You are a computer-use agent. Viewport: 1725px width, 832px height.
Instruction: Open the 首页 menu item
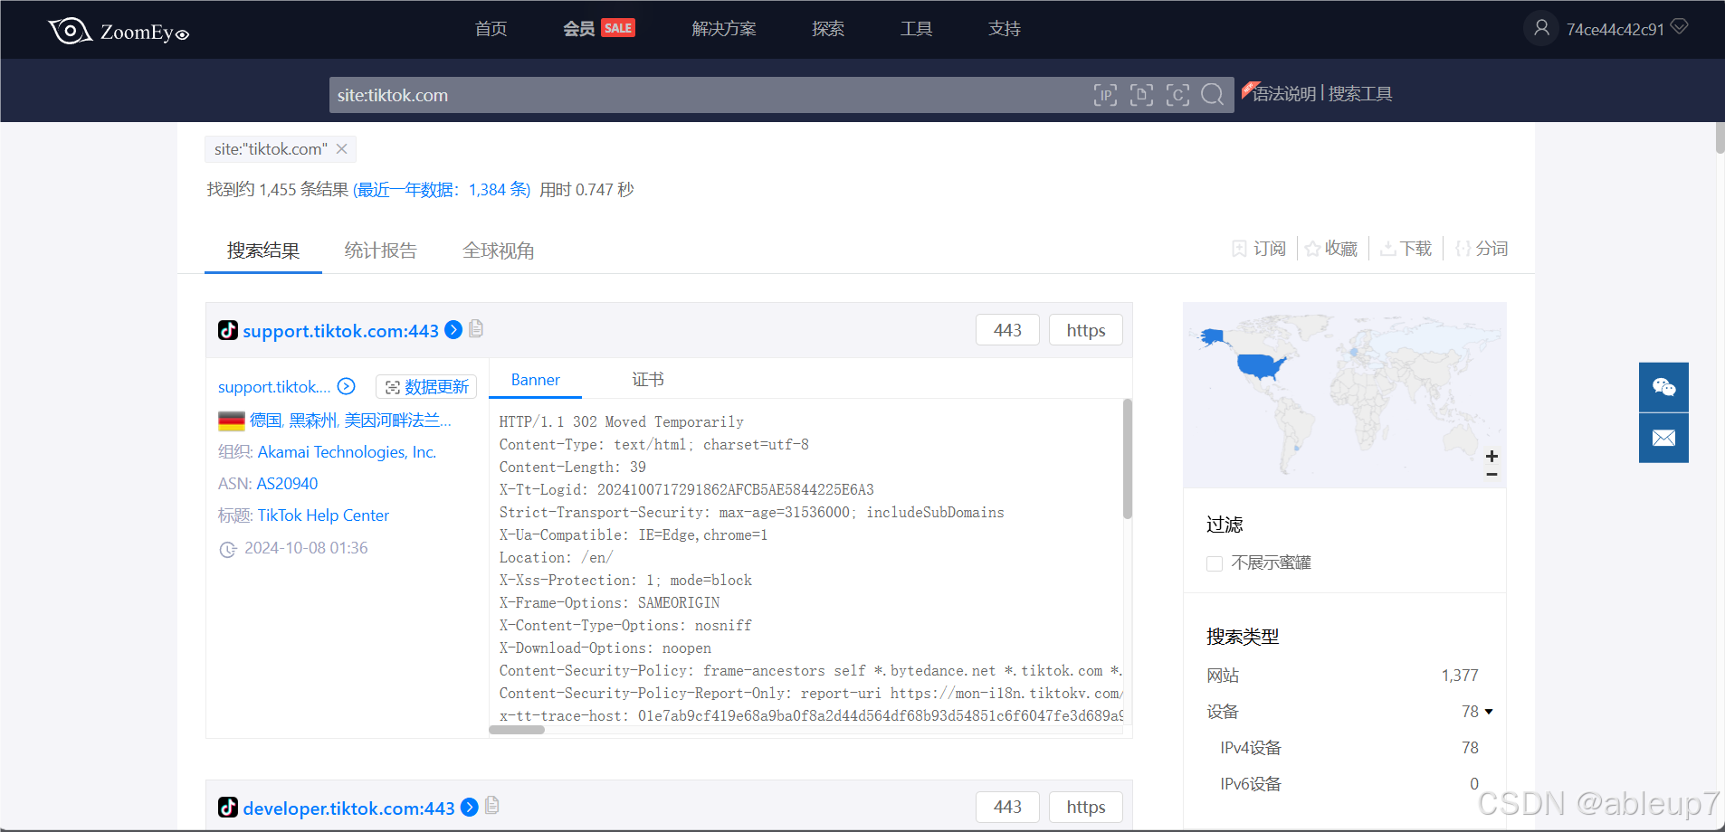pyautogui.click(x=491, y=29)
